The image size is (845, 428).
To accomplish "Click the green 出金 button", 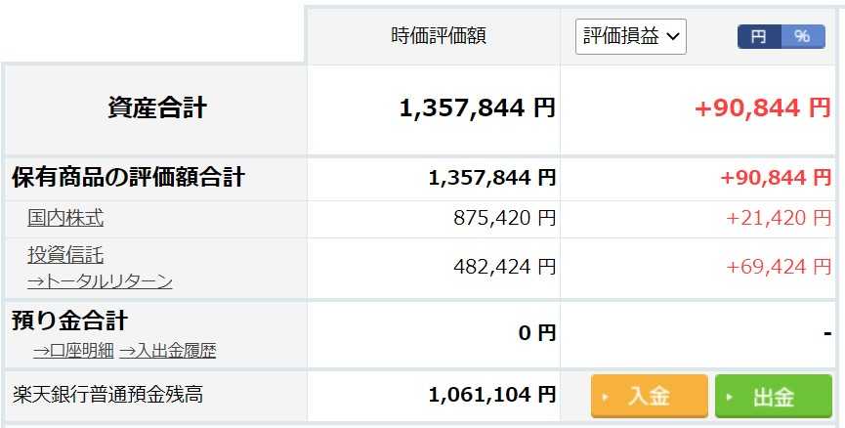I will [774, 396].
